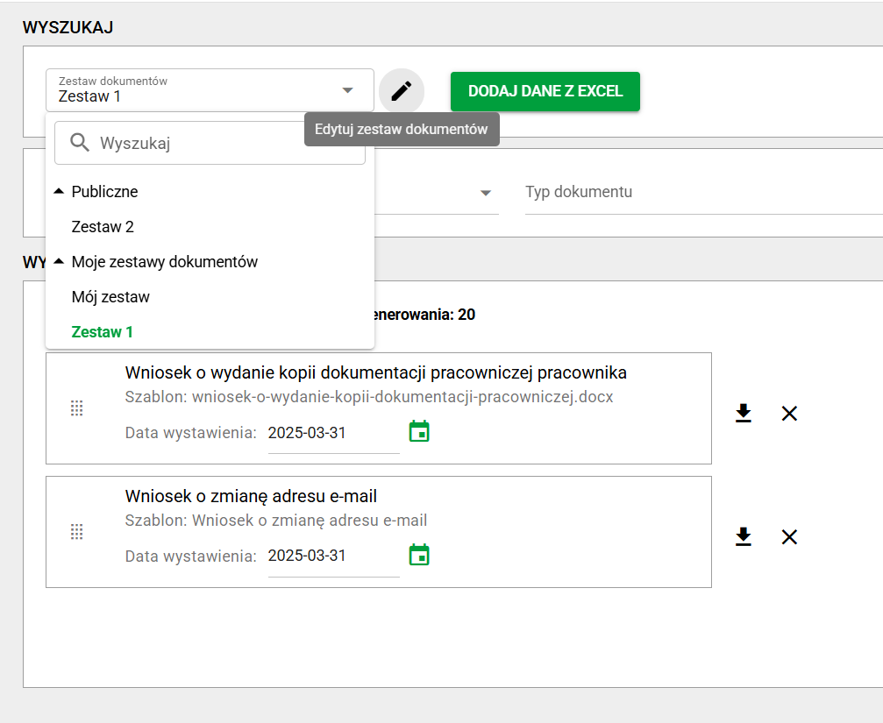This screenshot has height=723, width=883.
Task: Open the dropdown arrow left of Typ dokumentu
Action: pyautogui.click(x=486, y=193)
